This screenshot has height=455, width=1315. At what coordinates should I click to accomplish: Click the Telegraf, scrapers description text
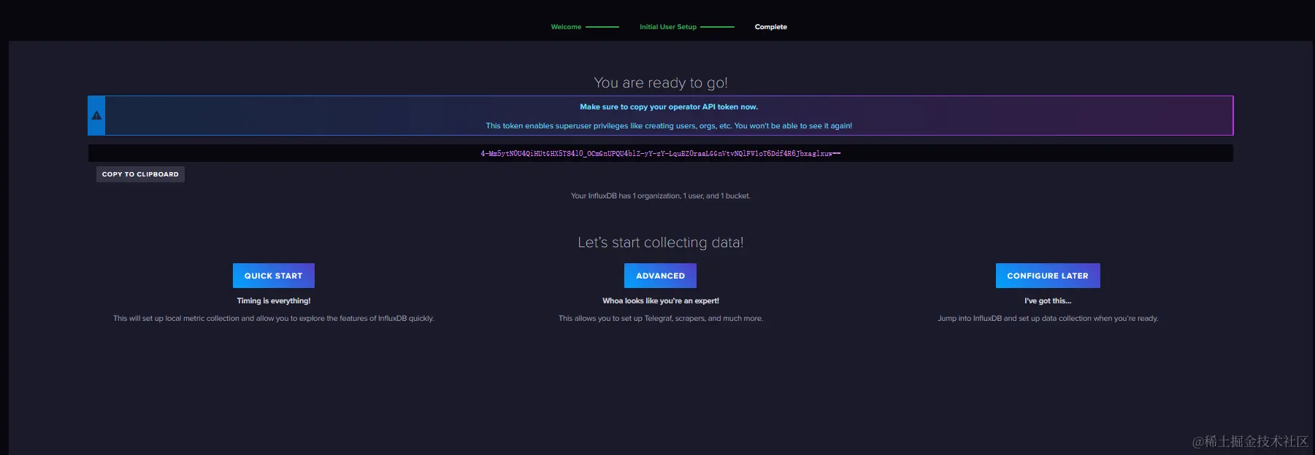coord(661,319)
